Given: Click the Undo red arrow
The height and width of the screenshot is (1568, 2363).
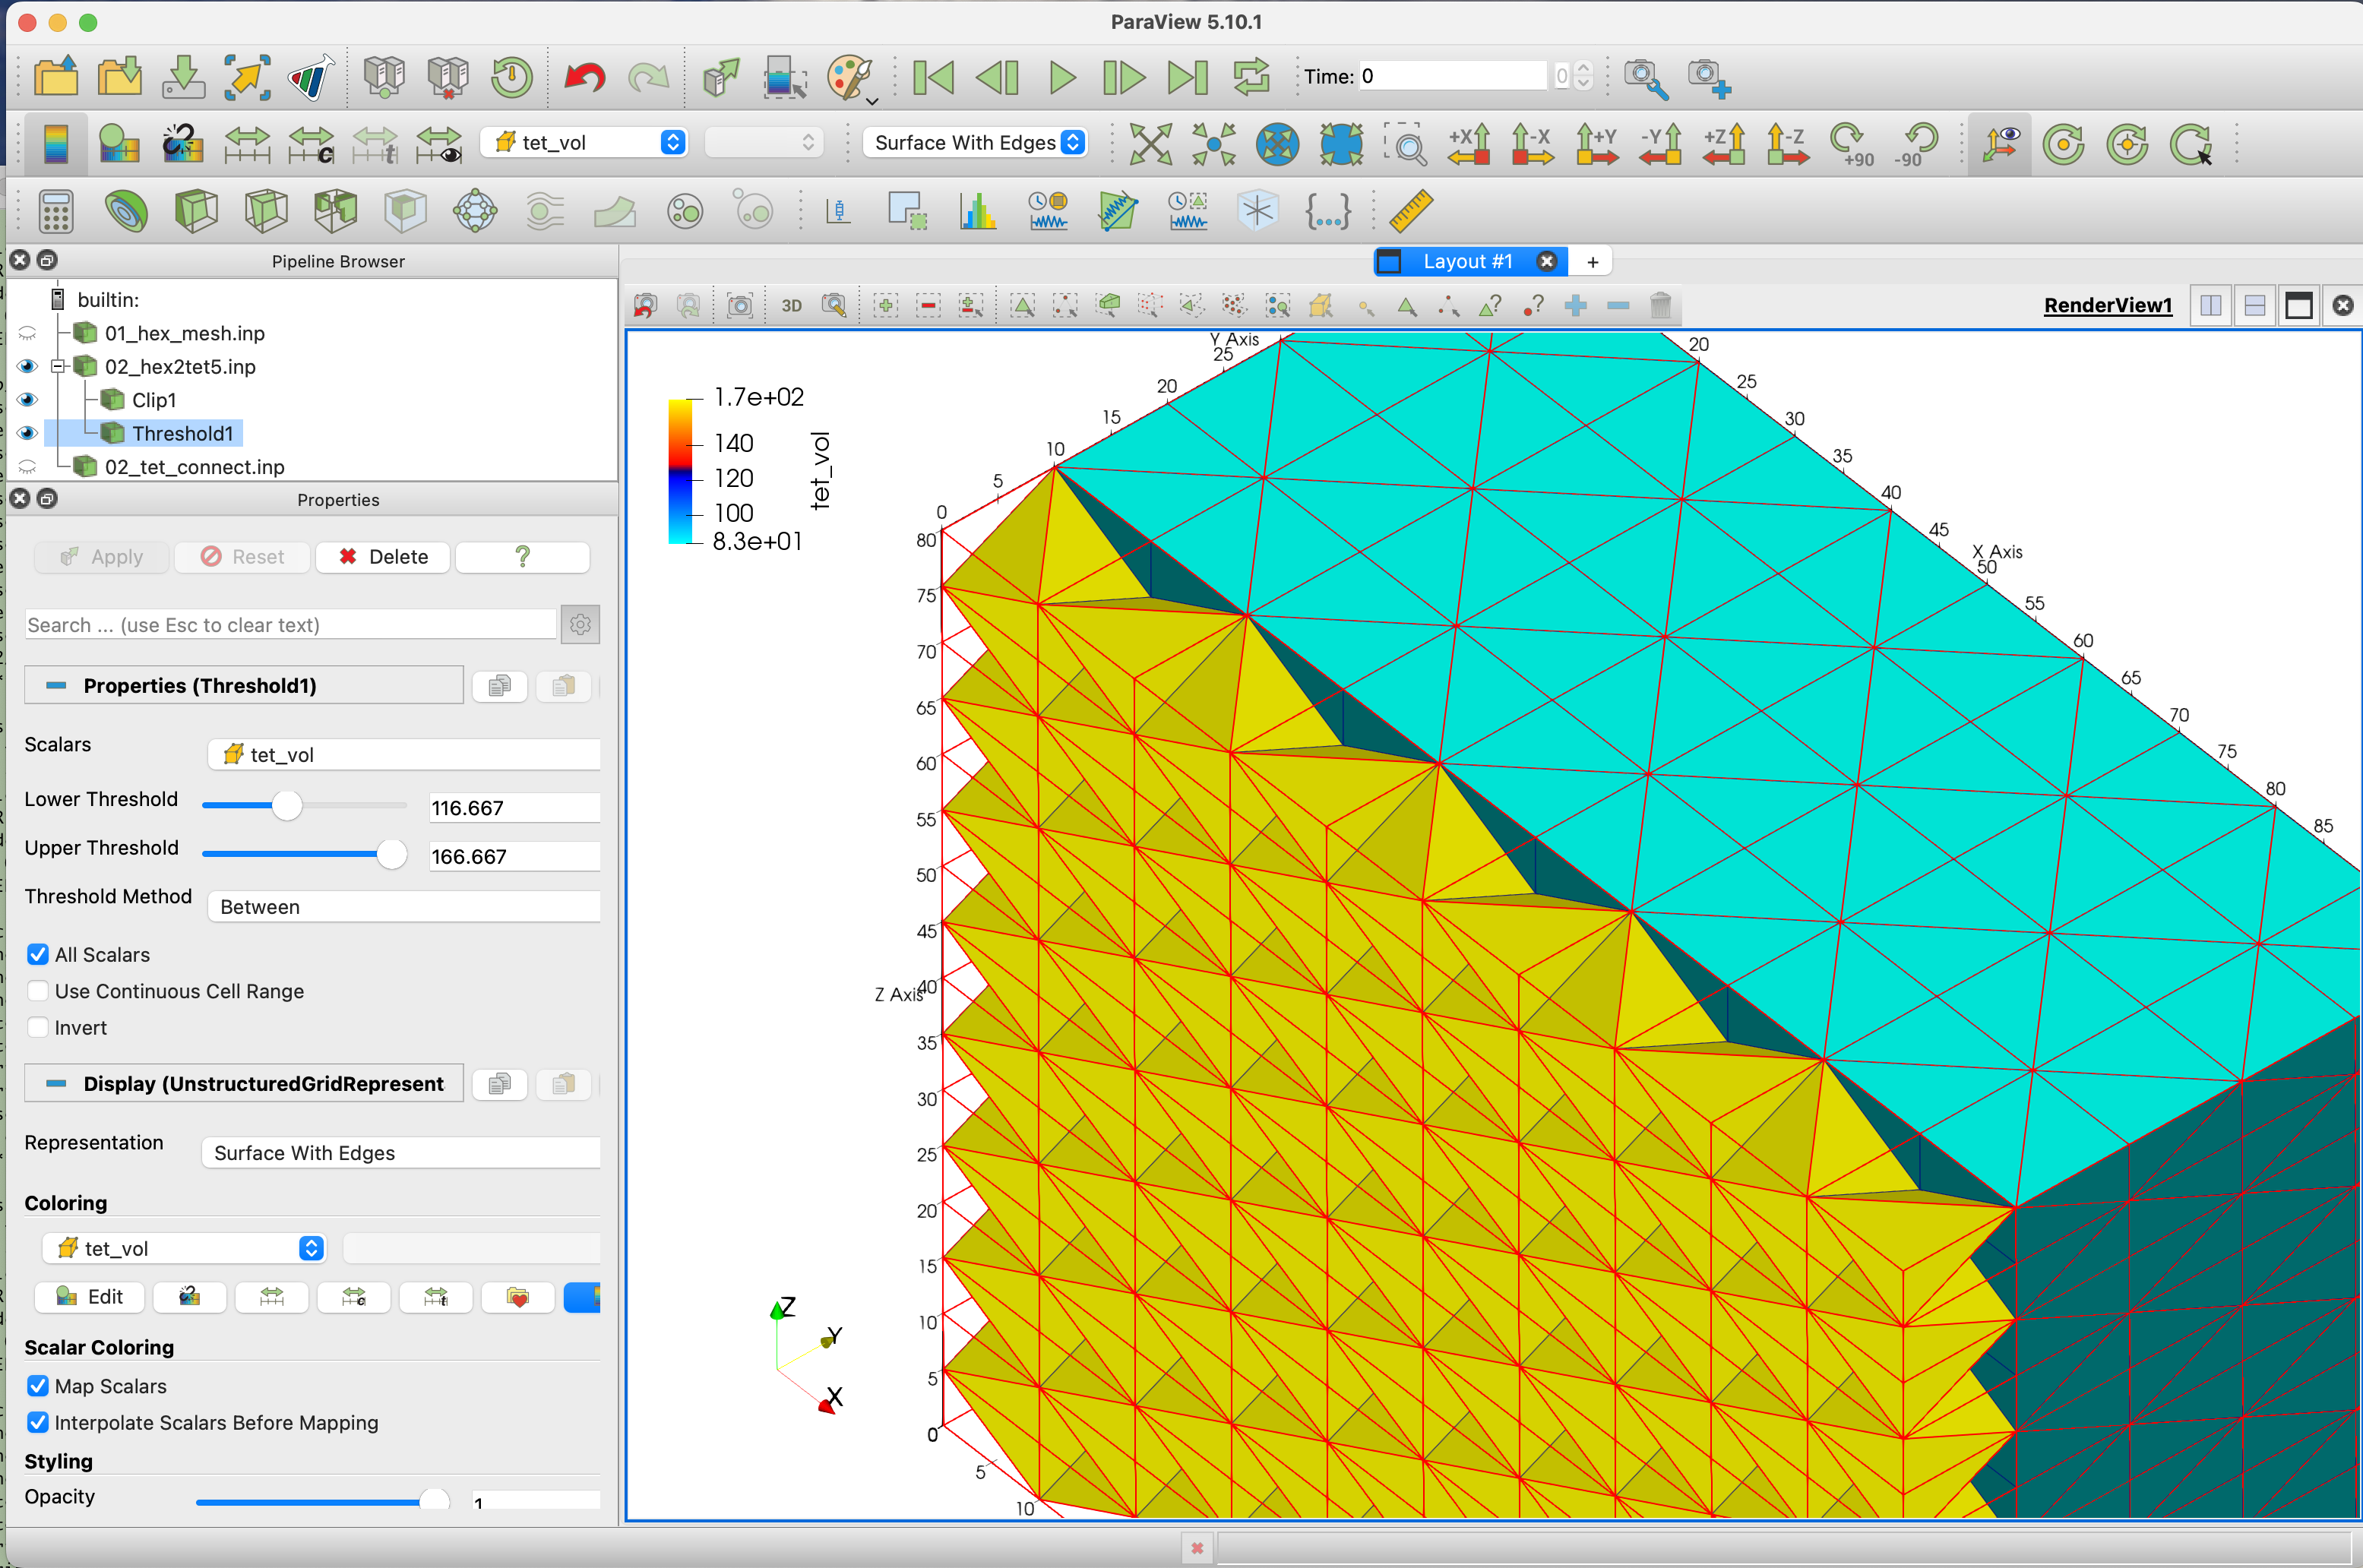Looking at the screenshot, I should (585, 77).
